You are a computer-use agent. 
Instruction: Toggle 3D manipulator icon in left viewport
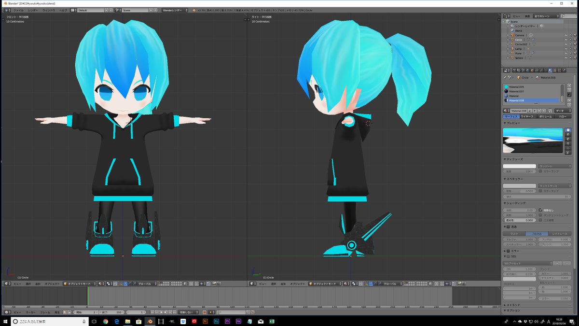[x=120, y=283]
